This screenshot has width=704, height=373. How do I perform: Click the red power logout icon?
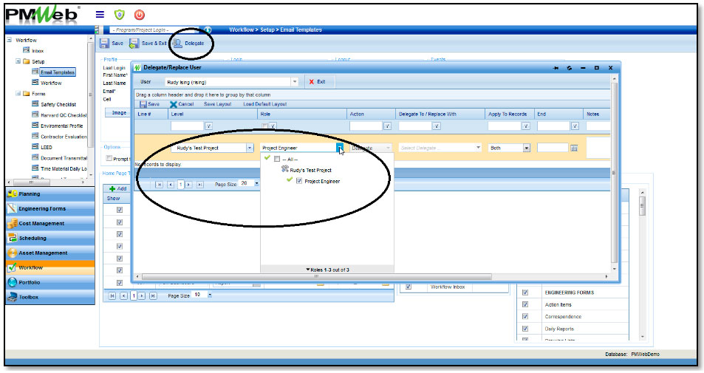pos(140,14)
